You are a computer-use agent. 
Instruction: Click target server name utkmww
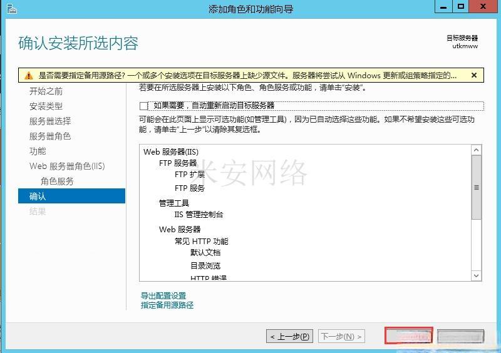point(465,46)
